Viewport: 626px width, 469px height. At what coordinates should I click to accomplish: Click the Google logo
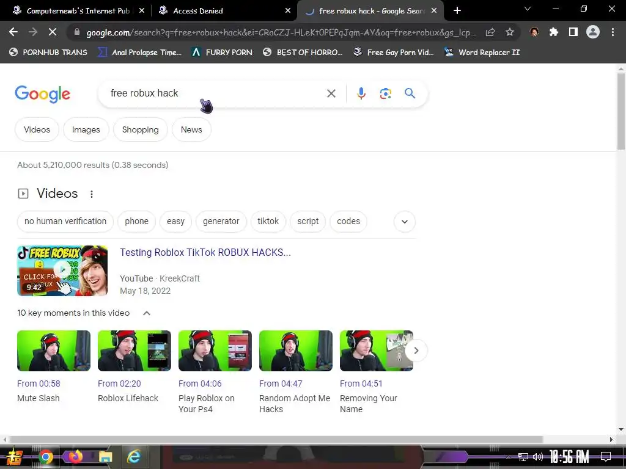click(x=42, y=94)
